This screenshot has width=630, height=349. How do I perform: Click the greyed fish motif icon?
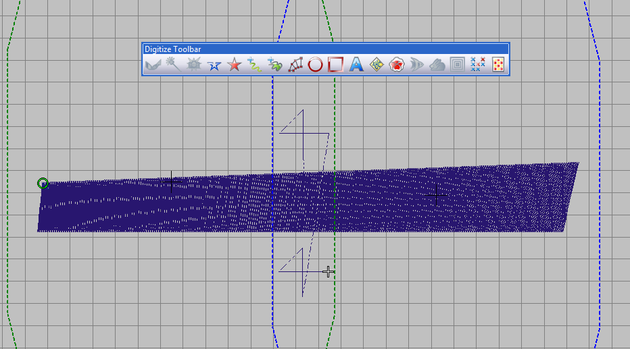[x=417, y=64]
